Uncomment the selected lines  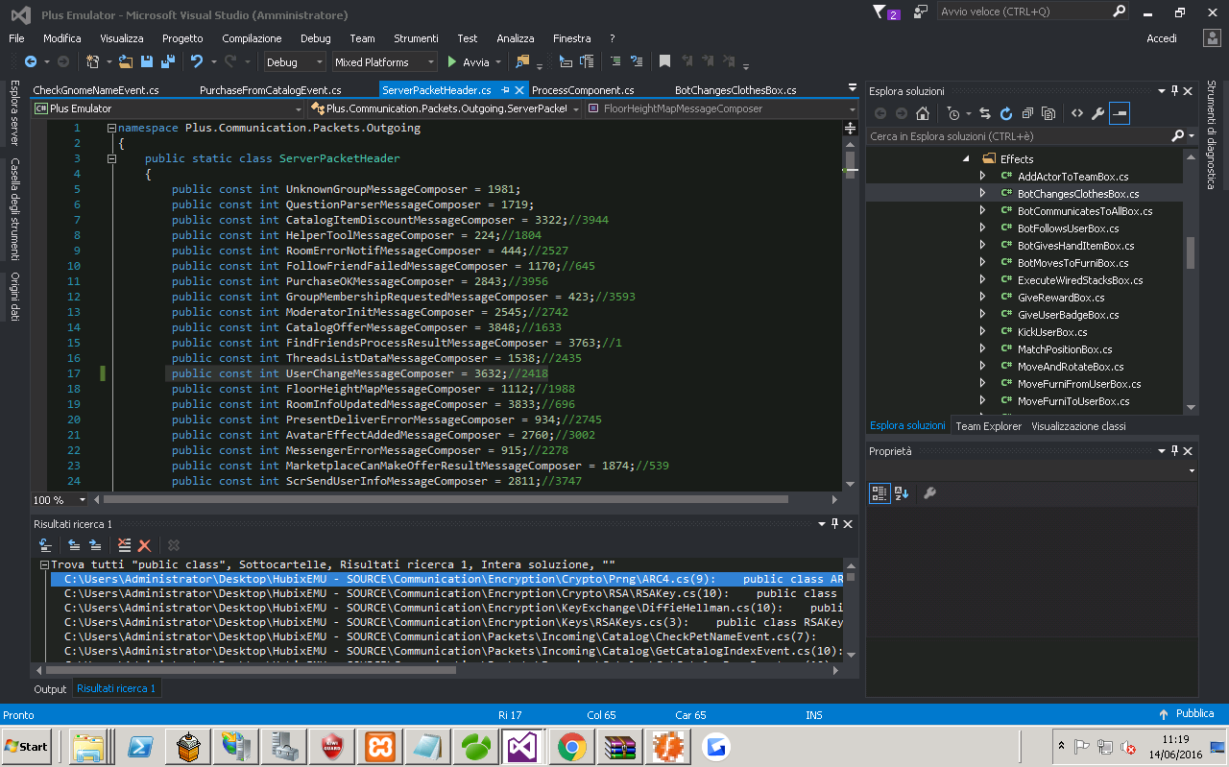(x=636, y=61)
